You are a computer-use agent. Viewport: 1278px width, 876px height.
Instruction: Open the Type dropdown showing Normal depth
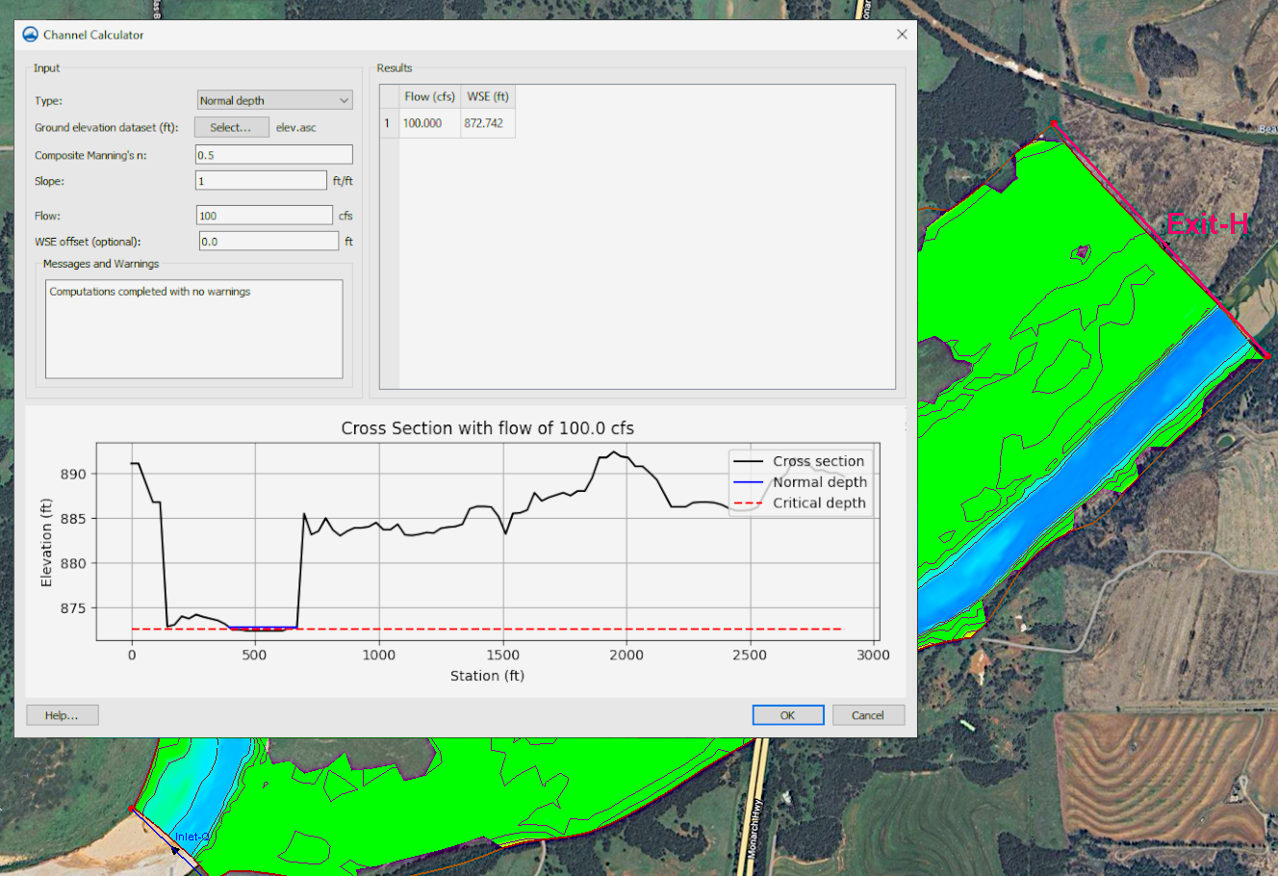click(274, 100)
